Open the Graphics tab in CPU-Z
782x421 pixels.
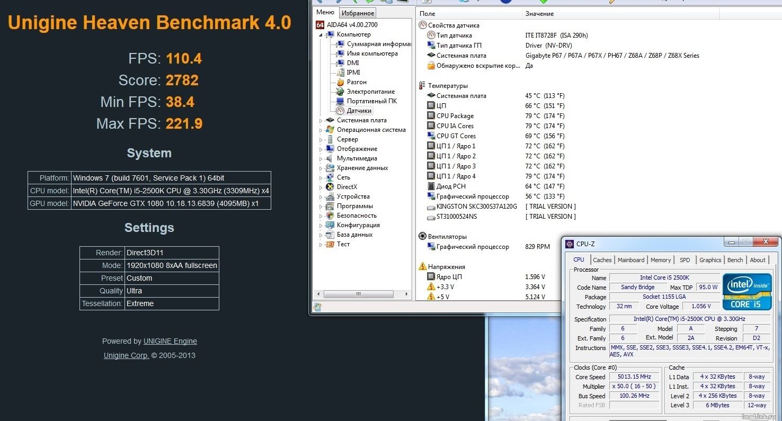click(710, 260)
